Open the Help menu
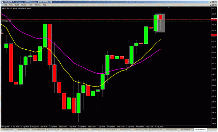218x132 pixels. tap(45, 5)
